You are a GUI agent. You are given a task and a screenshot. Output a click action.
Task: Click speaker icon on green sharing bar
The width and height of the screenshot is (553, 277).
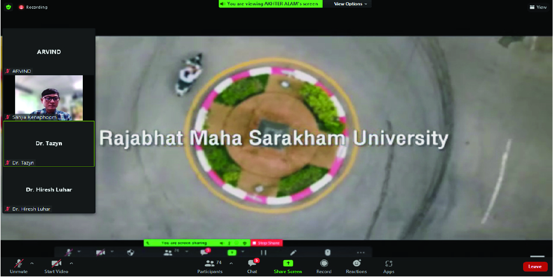pos(222,243)
